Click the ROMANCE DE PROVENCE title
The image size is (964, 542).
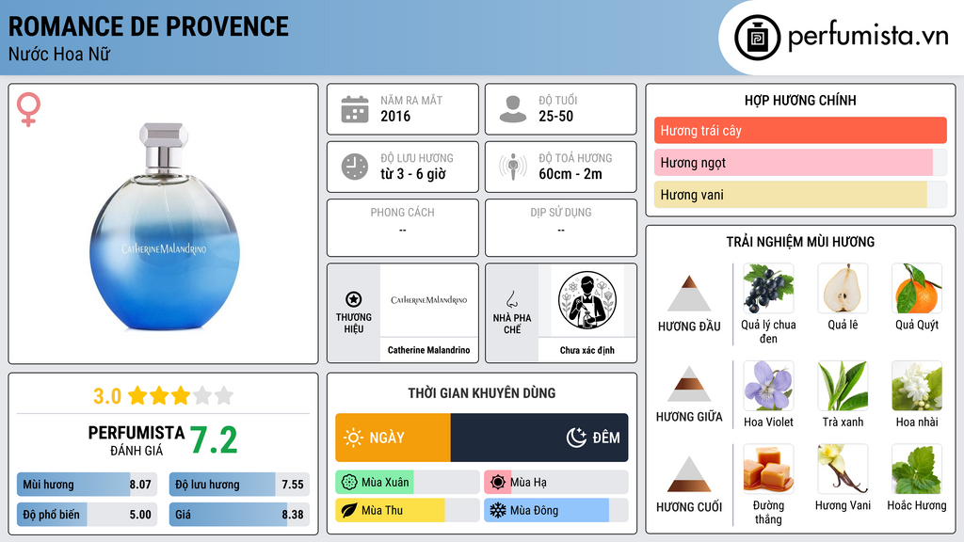148,26
